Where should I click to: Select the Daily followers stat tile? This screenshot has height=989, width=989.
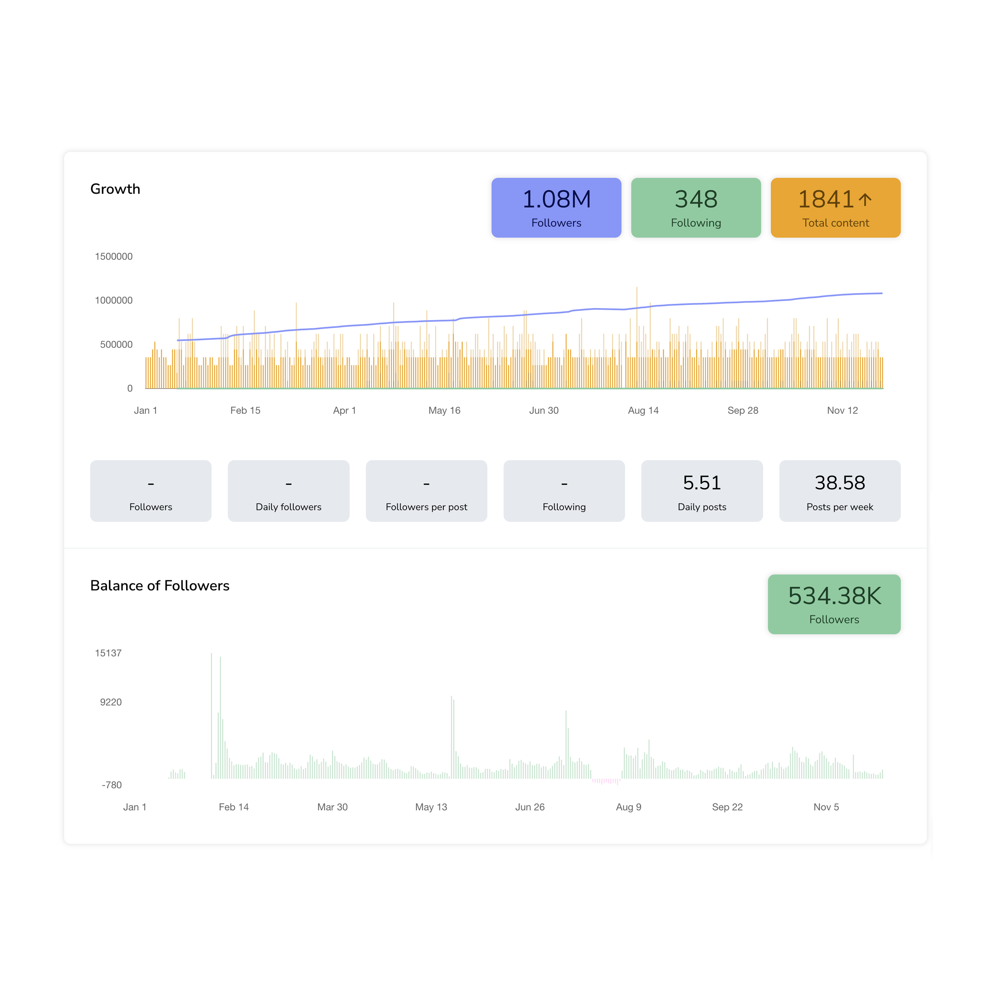pyautogui.click(x=288, y=491)
